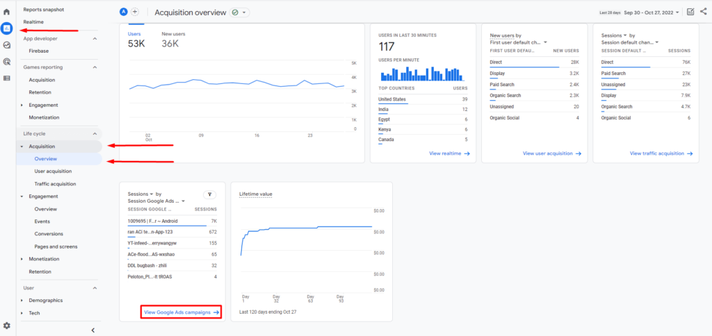Open the Session default channel dropdown

630,42
